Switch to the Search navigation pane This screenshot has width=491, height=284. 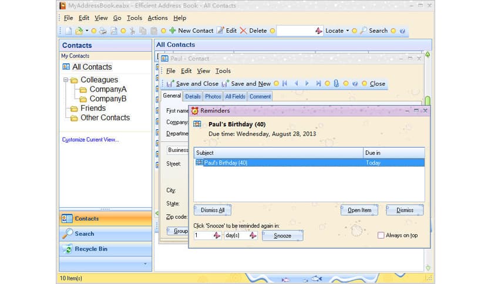pos(105,234)
